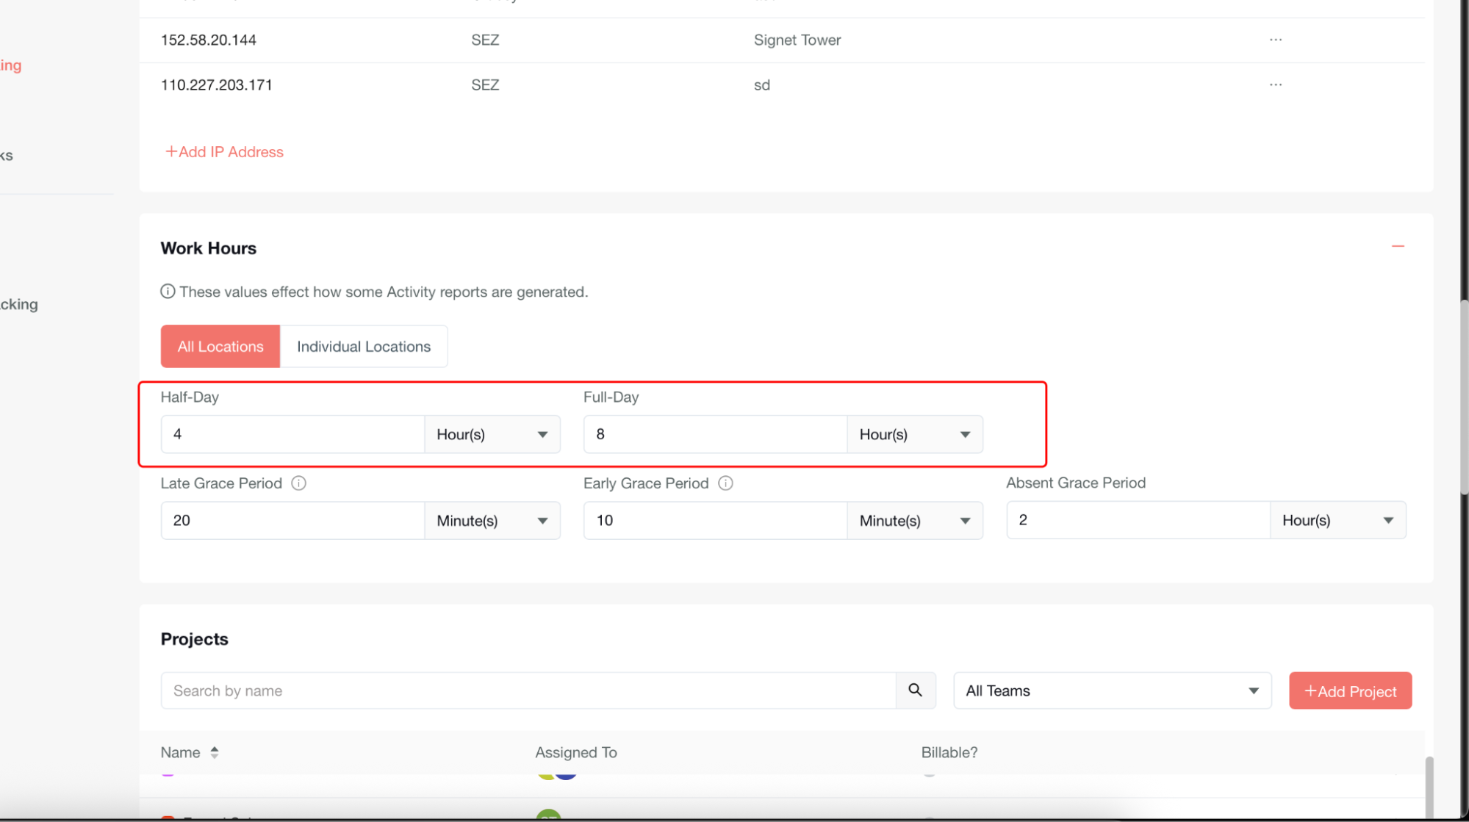The width and height of the screenshot is (1469, 822).
Task: Open options menu for 110.227.203.171 row
Action: (x=1275, y=84)
